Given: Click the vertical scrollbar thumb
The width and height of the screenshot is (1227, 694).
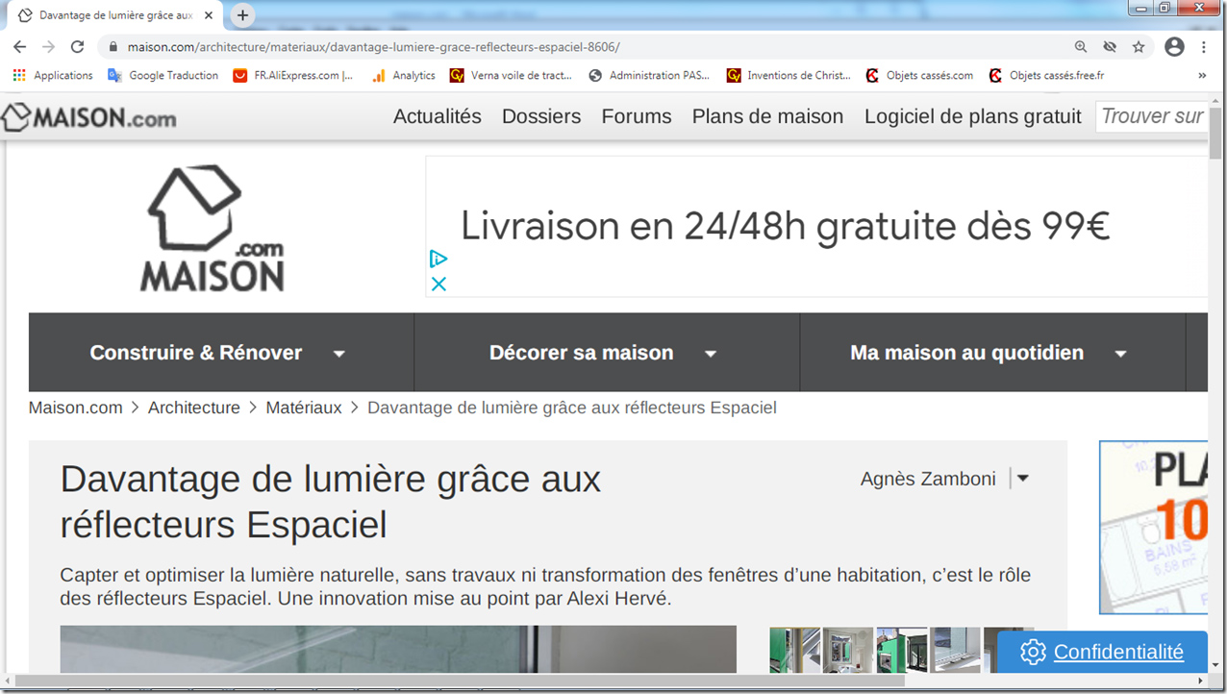Looking at the screenshot, I should (1216, 135).
